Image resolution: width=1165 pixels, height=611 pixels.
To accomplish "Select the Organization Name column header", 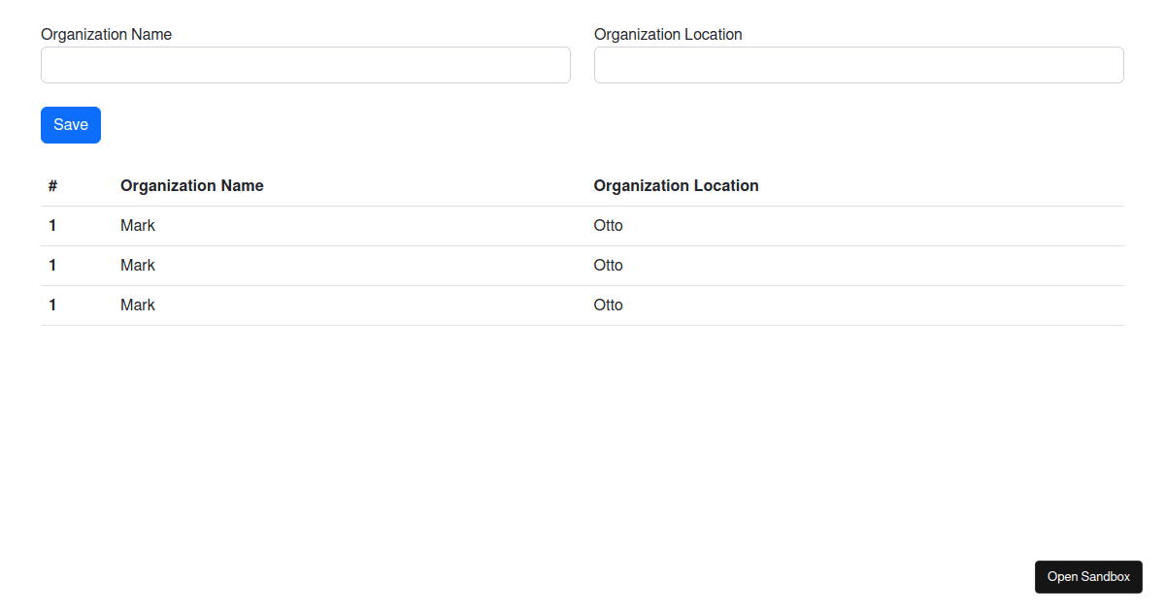I will [x=191, y=185].
